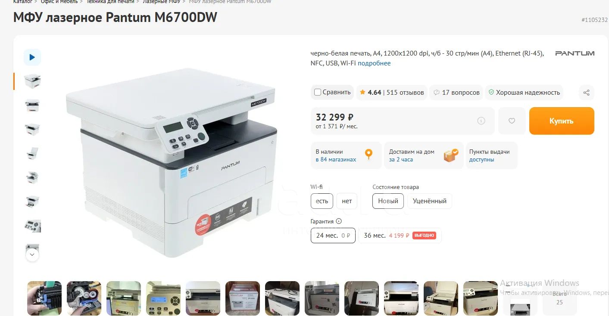Open the 4.64 star rating reviews
This screenshot has height=316, width=609.
(x=392, y=93)
